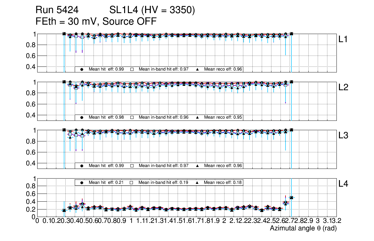
Task: Click the filled circle legend marker in L1 panel
Action: pyautogui.click(x=82, y=69)
